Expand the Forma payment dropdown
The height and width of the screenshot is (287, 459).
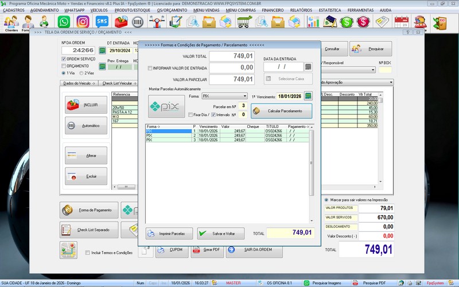tap(244, 96)
